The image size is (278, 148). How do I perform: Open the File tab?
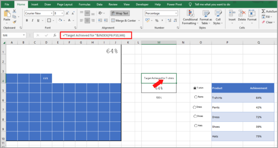click(7, 4)
